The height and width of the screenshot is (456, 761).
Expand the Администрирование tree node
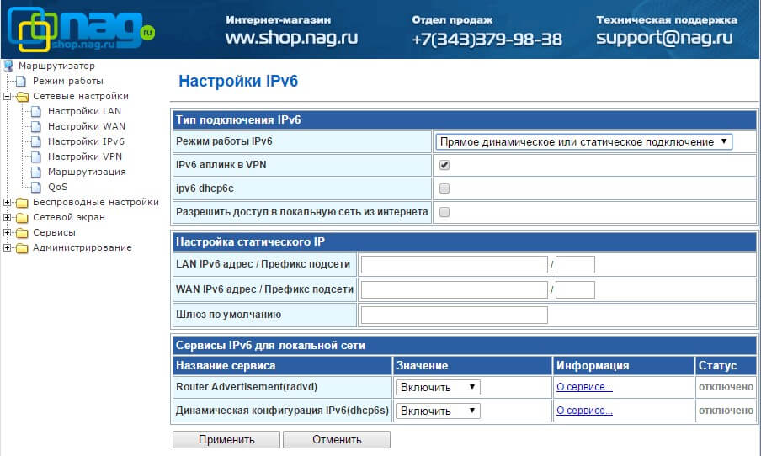8,247
